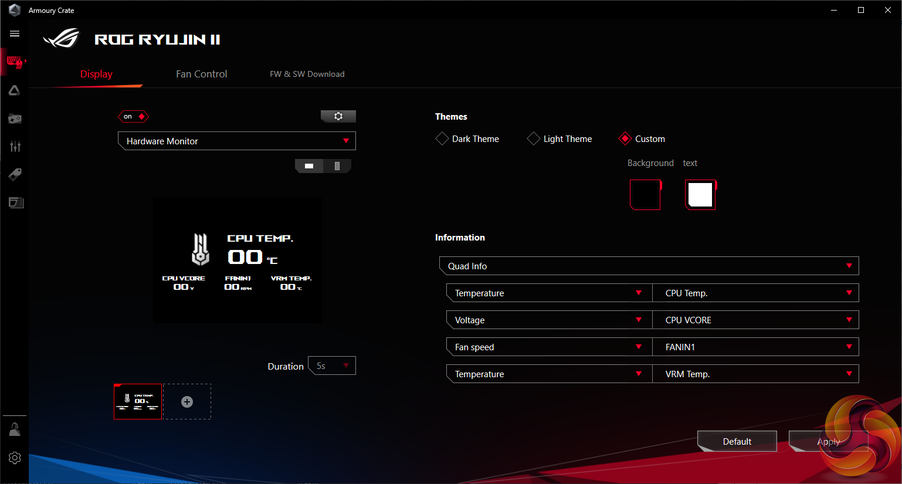Select vertical display orientation icon

tap(337, 166)
